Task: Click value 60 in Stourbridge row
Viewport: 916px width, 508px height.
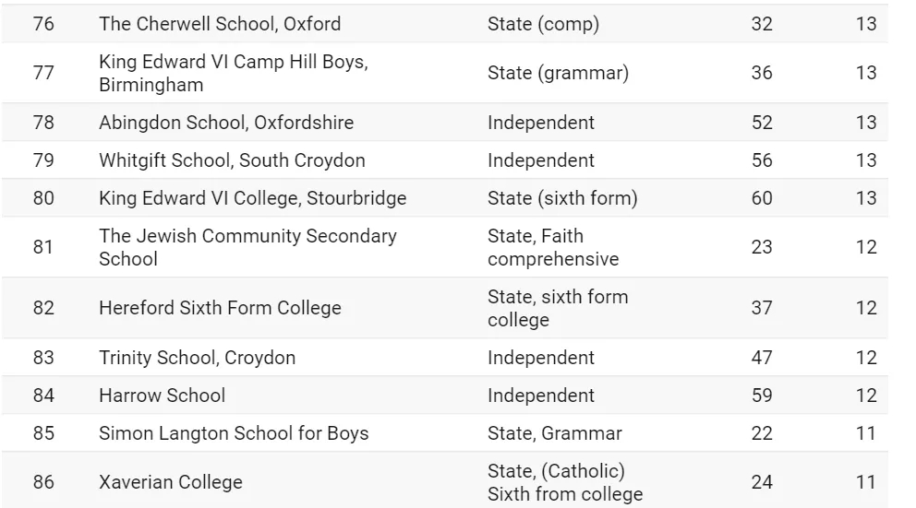Action: (762, 198)
